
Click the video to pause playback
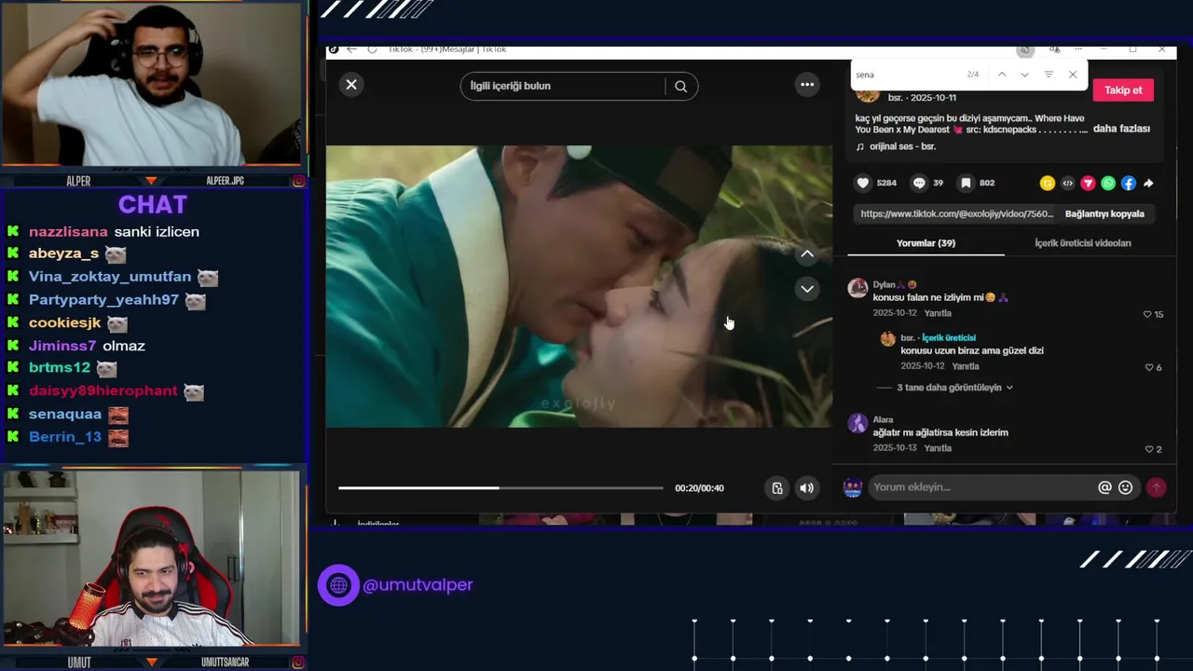[x=579, y=286]
